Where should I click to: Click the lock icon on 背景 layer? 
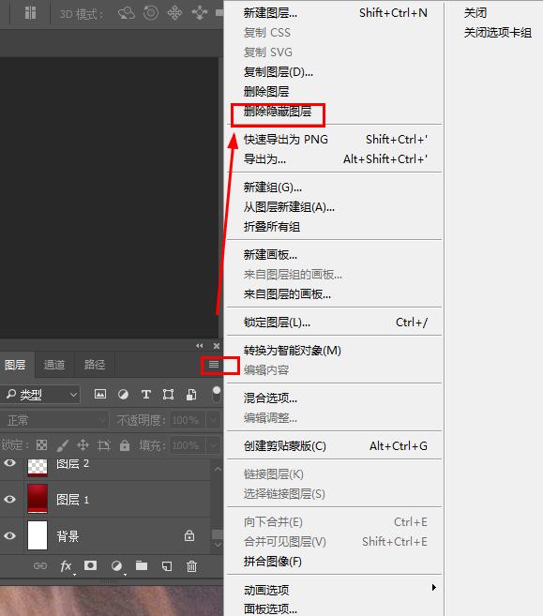point(189,535)
